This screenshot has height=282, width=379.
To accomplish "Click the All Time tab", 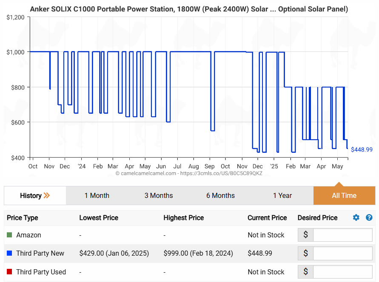I will pos(344,195).
